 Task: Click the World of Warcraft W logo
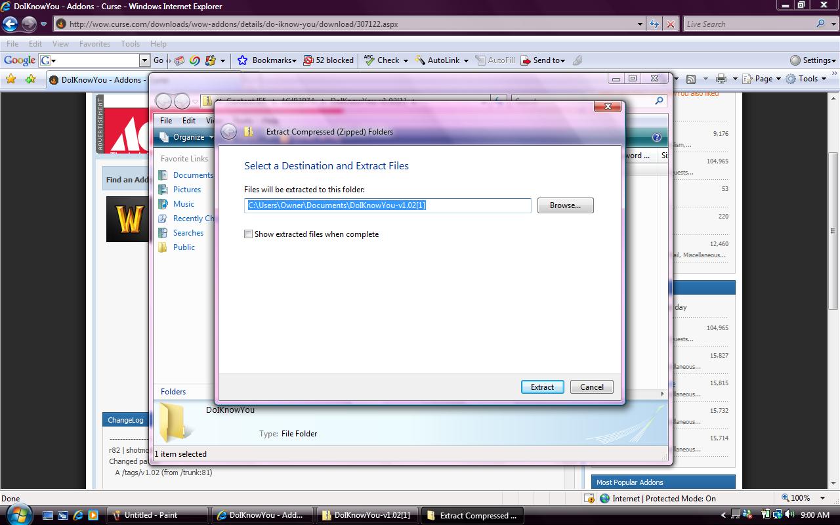coord(127,219)
